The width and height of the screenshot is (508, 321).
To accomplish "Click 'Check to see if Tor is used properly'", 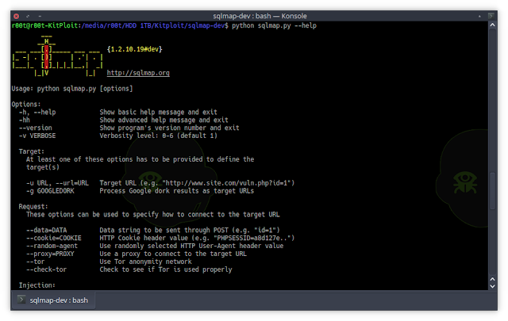I will tap(166, 269).
